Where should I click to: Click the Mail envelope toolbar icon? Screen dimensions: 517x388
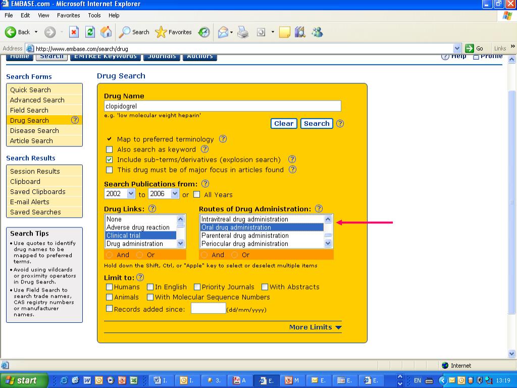[x=223, y=32]
